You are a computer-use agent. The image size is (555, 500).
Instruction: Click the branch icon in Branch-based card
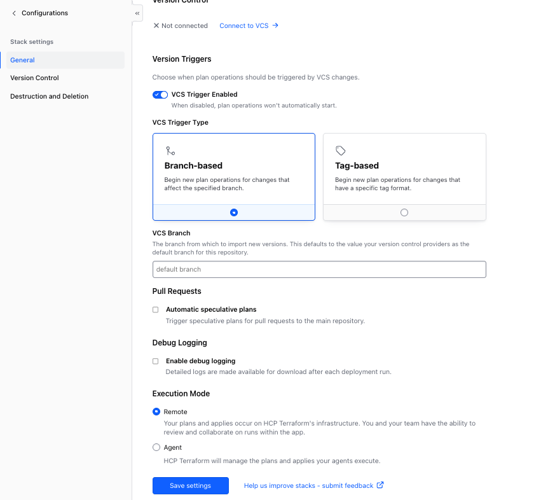(x=170, y=151)
